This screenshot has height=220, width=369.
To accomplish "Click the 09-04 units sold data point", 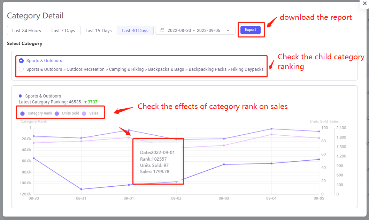I will pos(271,129).
